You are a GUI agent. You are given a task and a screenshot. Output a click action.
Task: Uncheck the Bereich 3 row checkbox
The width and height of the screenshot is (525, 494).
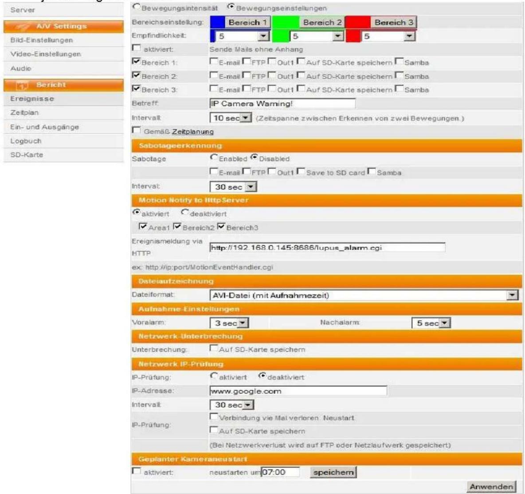tap(137, 89)
